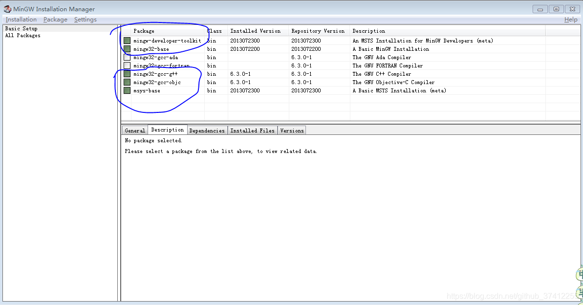The height and width of the screenshot is (305, 583).
Task: Sort by the Description column header
Action: 448,31
